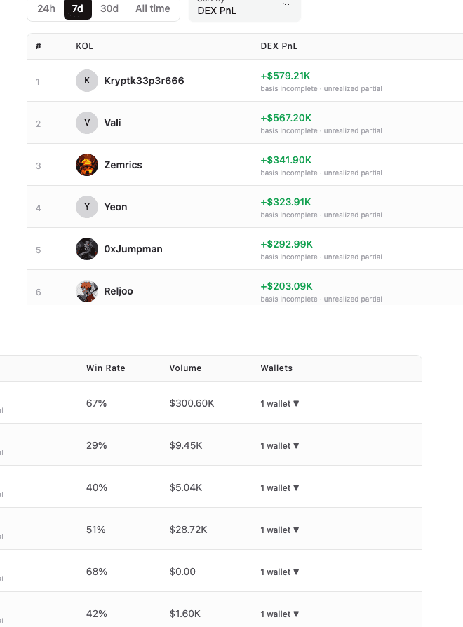Image resolution: width=463 pixels, height=627 pixels.
Task: Click the 42% win rate cell
Action: pos(96,614)
